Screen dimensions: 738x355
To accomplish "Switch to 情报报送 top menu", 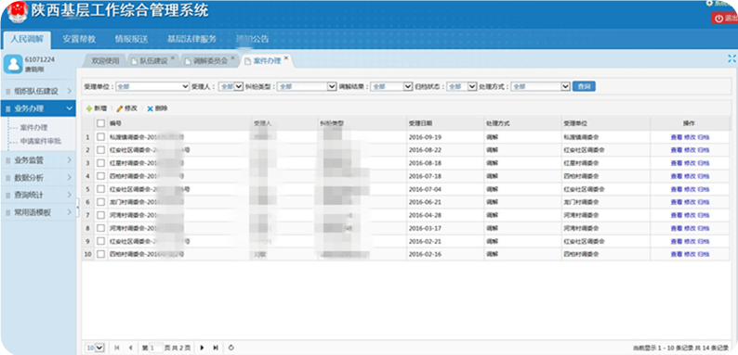I will 131,40.
